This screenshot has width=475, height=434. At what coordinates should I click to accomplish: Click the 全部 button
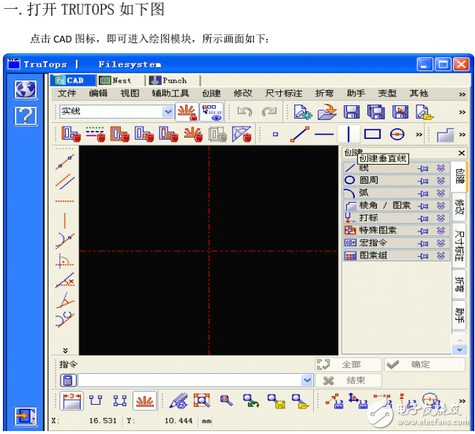point(348,364)
